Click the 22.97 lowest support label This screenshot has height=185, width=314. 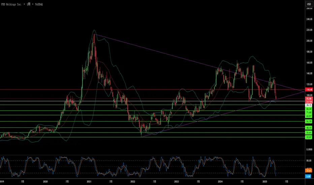(x=309, y=137)
